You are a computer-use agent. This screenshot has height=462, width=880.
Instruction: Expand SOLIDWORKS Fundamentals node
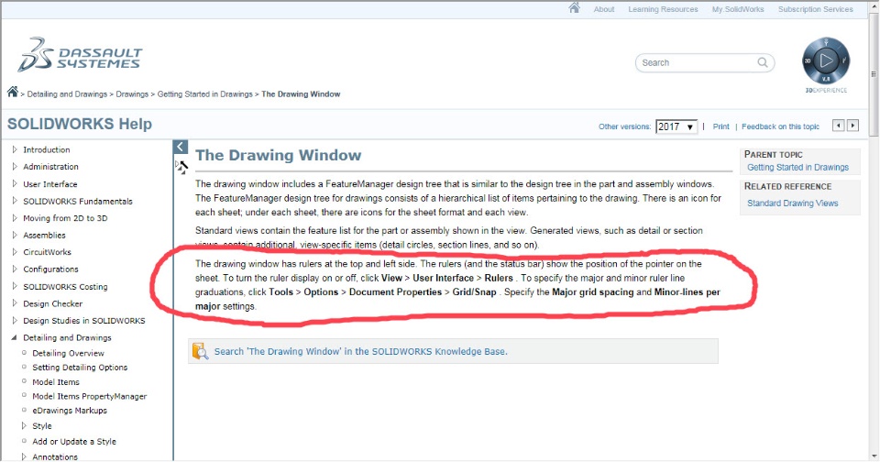click(x=15, y=201)
